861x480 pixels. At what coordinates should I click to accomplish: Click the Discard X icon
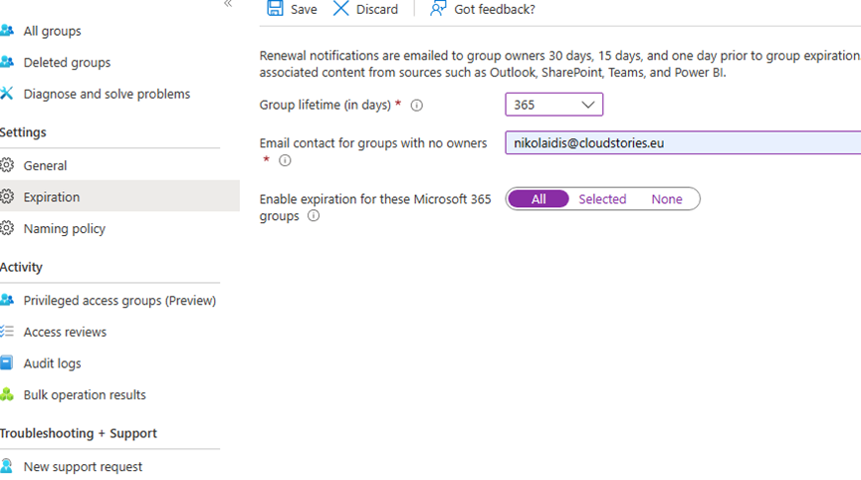[x=341, y=9]
